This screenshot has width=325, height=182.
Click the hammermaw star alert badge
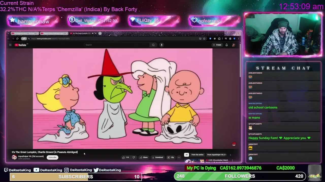[33, 21]
